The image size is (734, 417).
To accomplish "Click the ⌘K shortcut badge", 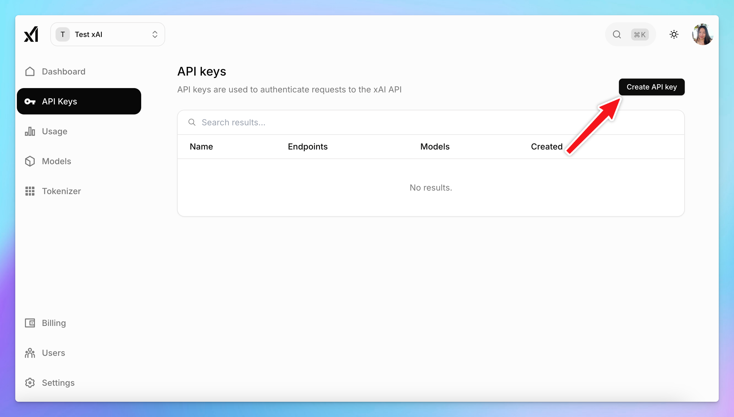I will click(640, 35).
